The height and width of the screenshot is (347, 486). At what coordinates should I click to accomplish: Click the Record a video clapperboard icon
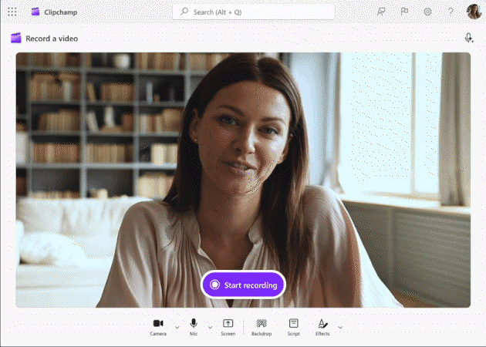(15, 38)
